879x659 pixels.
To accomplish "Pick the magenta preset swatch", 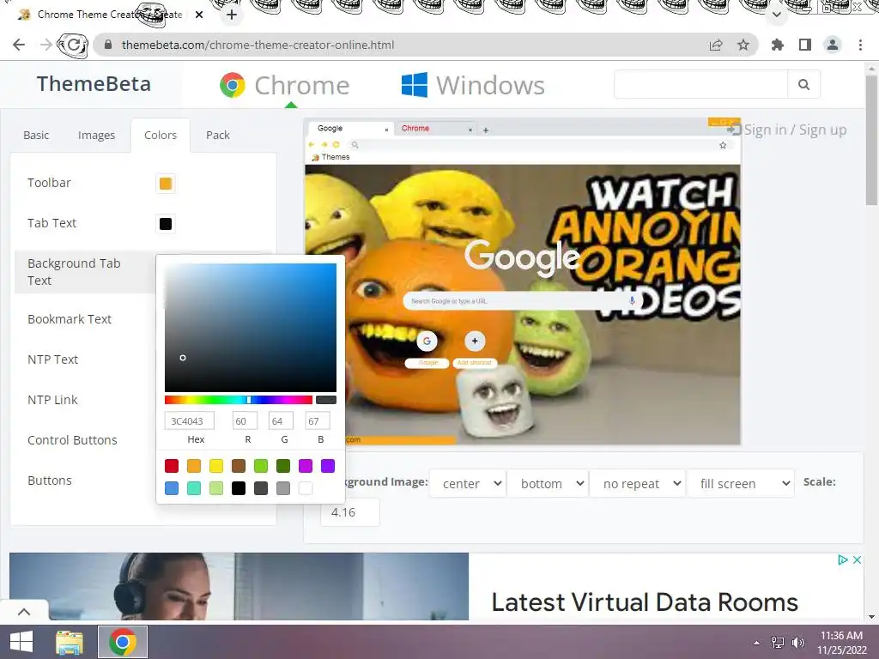I will coord(306,466).
